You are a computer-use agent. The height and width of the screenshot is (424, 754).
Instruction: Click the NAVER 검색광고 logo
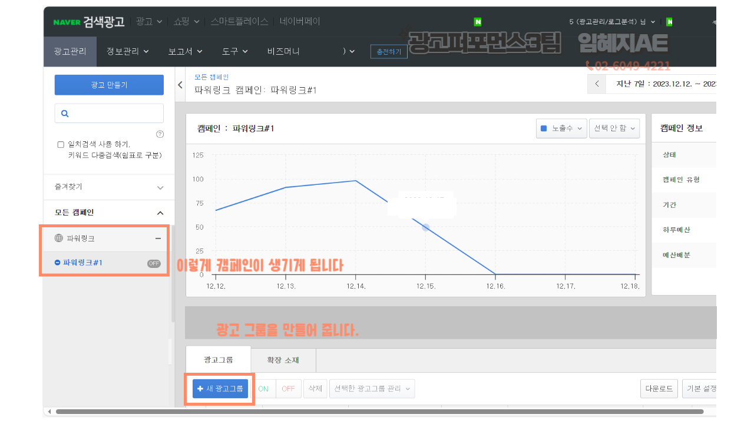[88, 22]
